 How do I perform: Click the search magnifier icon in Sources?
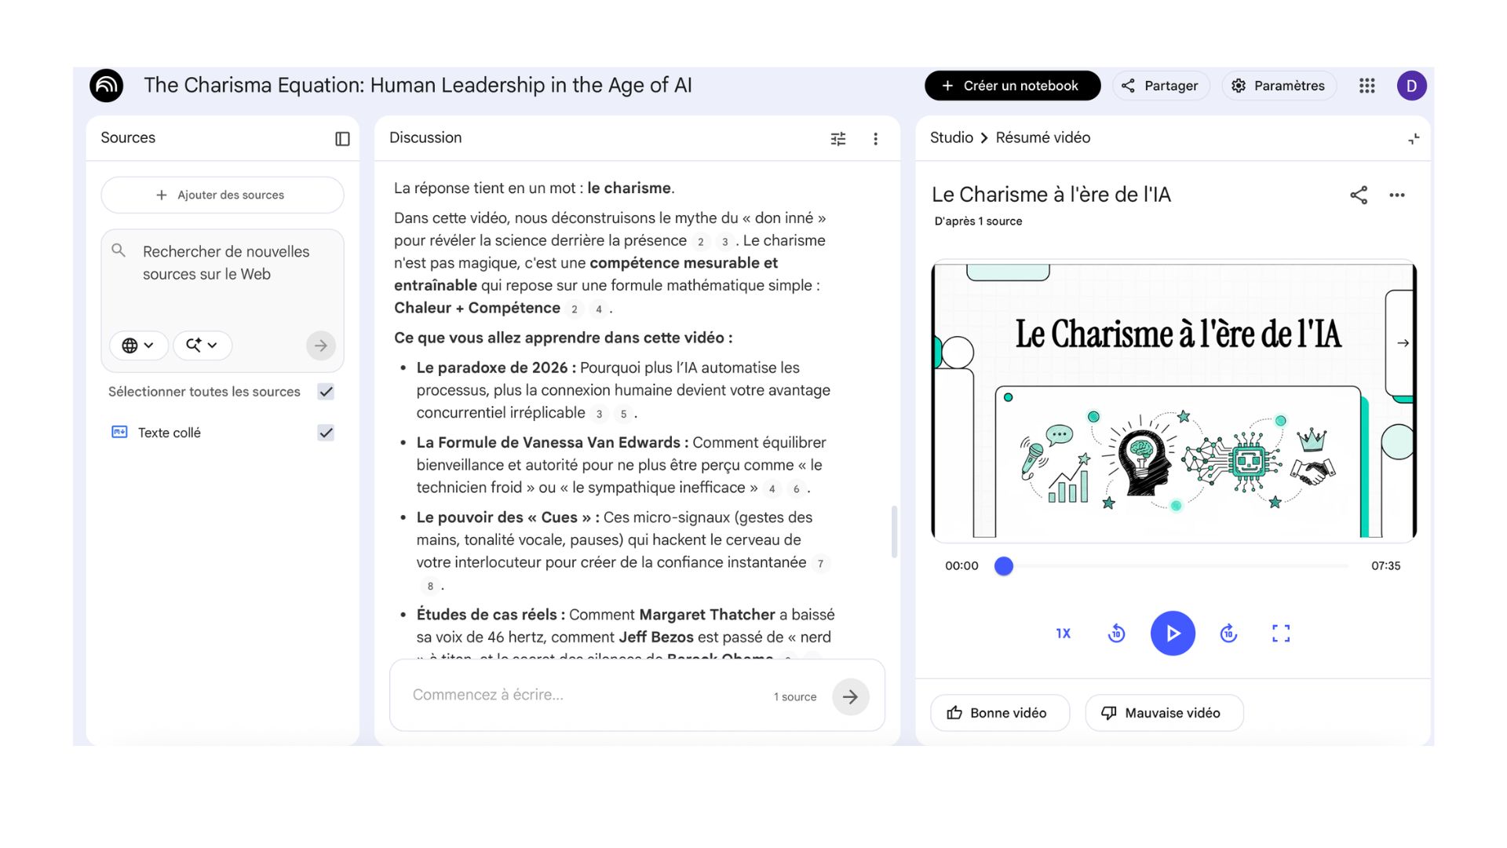coord(119,250)
